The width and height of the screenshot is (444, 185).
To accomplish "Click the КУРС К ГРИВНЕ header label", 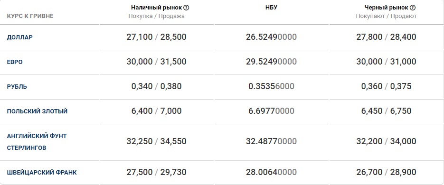I will coord(30,16).
